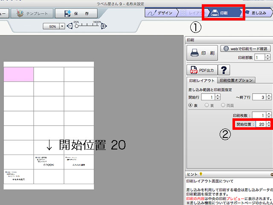
Task: Open the 50% zoom dropdown arrow
Action: pos(62,26)
